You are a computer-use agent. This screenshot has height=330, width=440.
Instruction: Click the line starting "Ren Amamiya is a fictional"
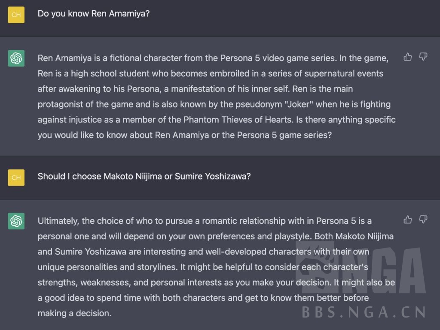pos(213,58)
